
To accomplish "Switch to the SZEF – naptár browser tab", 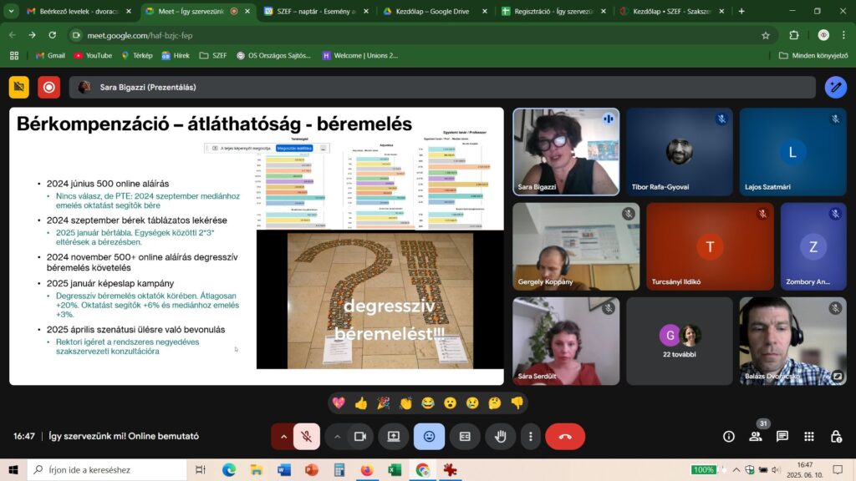I will click(x=310, y=12).
